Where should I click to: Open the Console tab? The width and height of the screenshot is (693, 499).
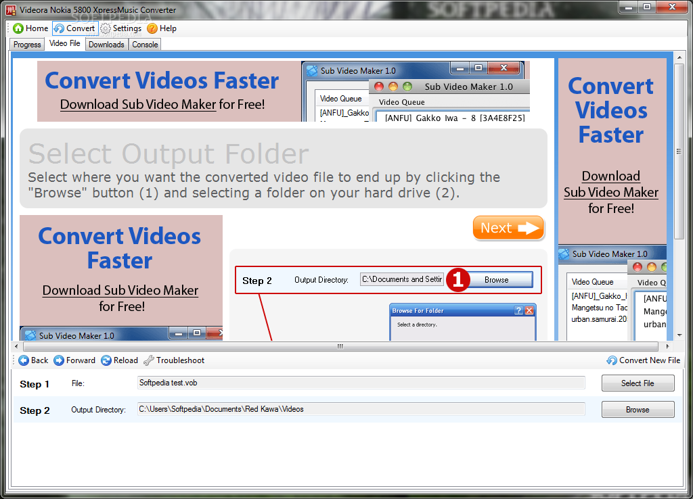(x=145, y=44)
